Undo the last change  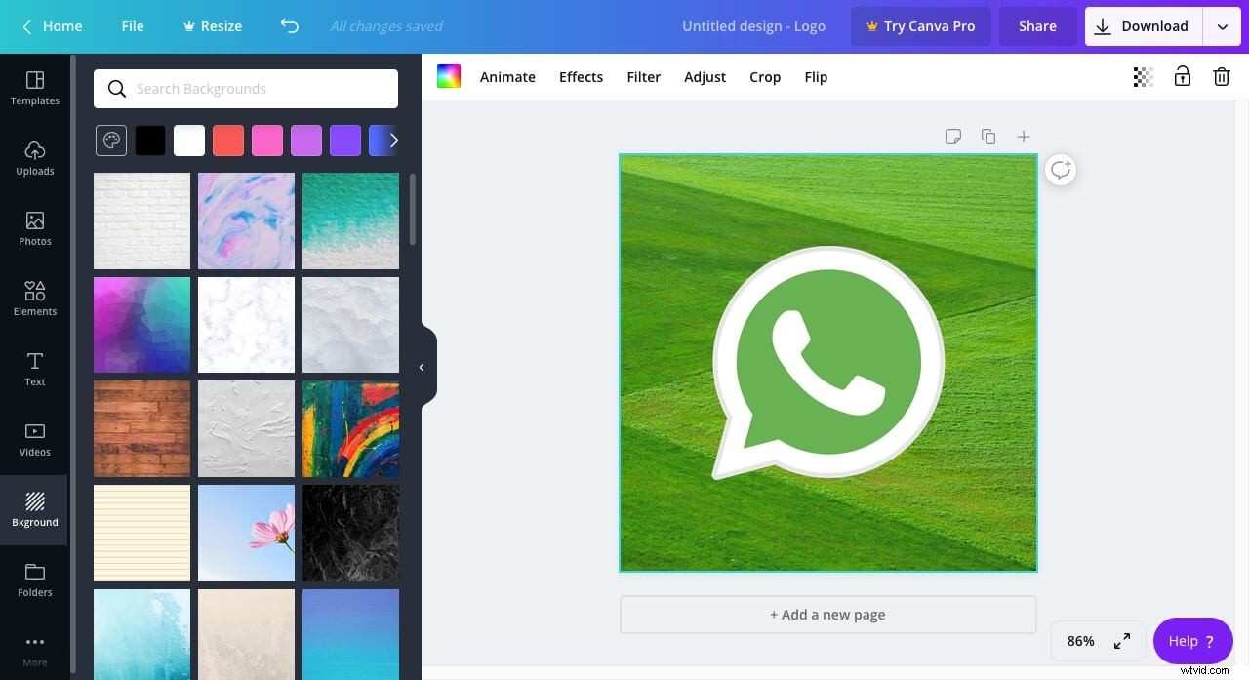289,26
